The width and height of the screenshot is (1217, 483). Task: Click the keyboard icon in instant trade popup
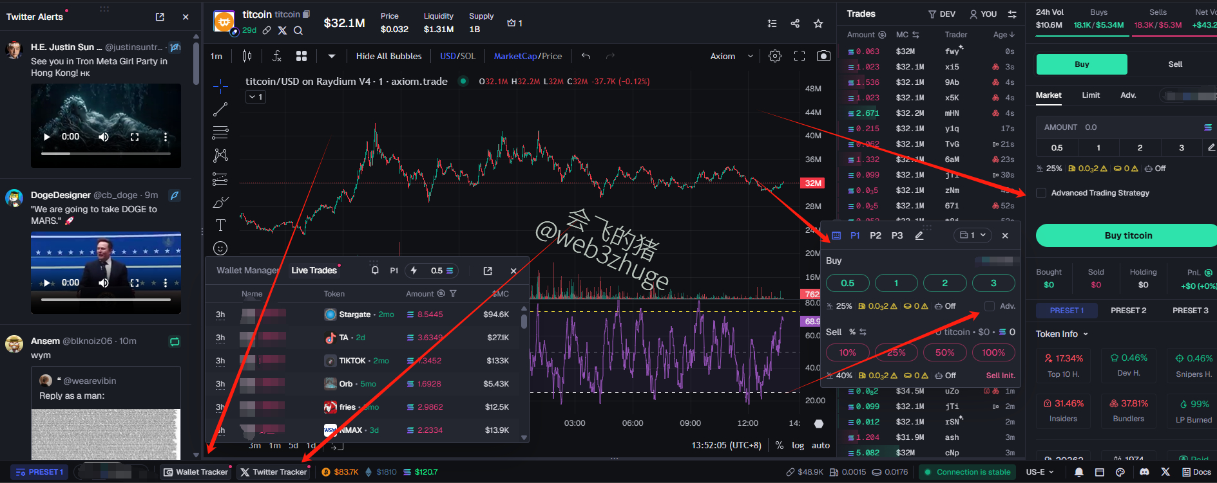coord(836,235)
